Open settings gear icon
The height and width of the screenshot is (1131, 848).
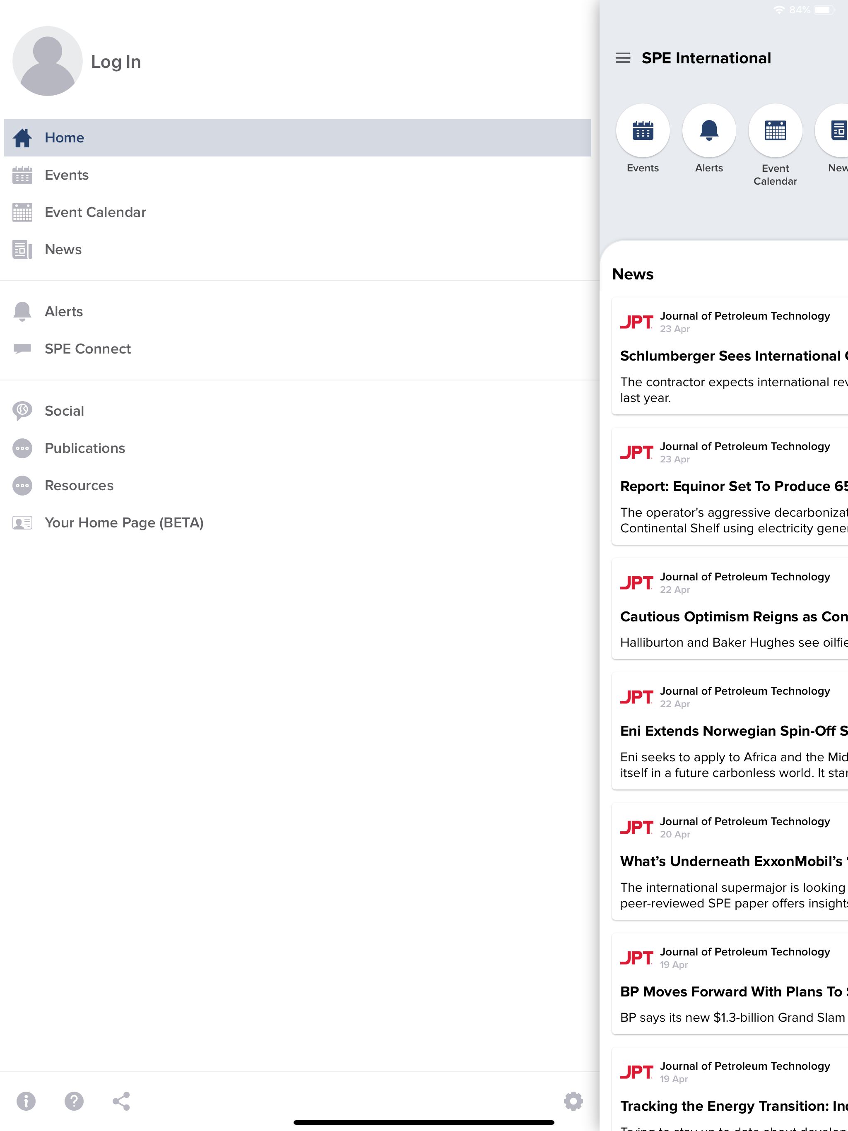pyautogui.click(x=573, y=1101)
